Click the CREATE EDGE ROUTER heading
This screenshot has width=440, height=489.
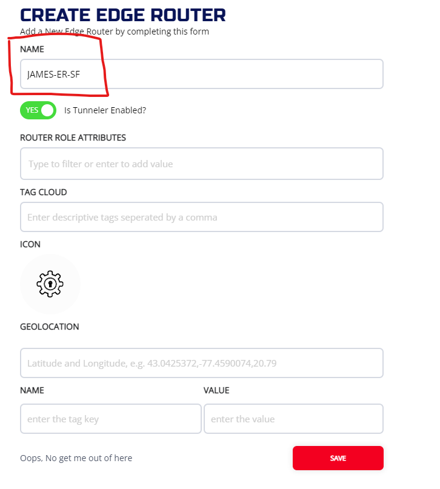[123, 15]
